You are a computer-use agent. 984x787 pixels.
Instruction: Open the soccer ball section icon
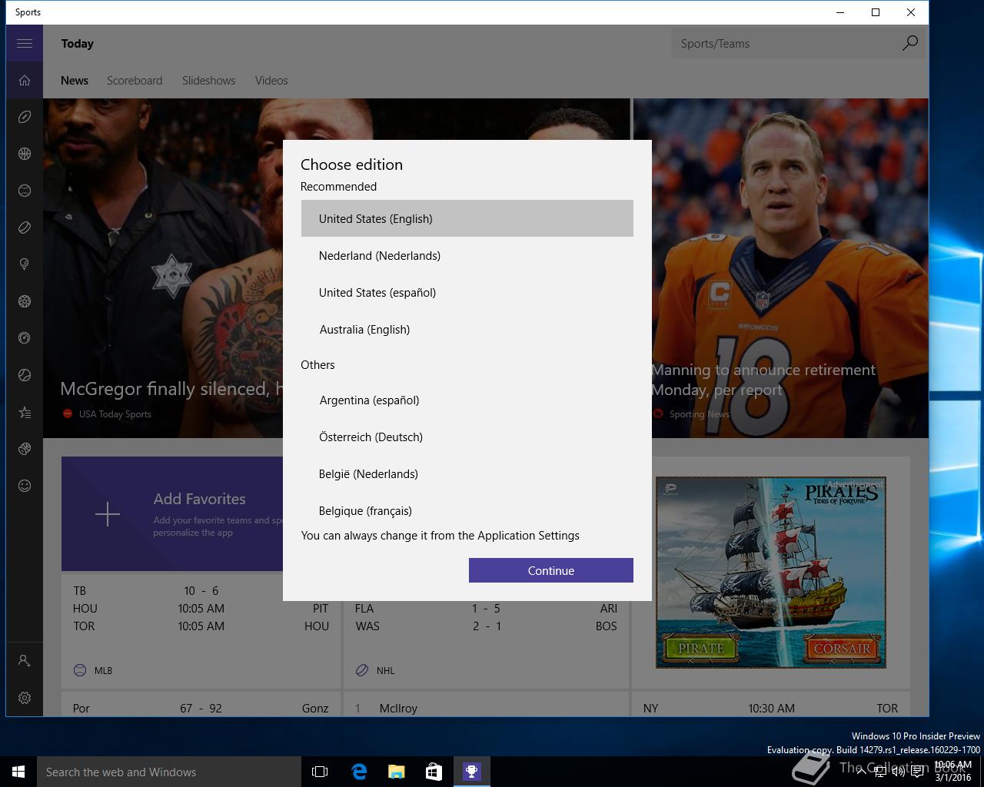point(25,301)
